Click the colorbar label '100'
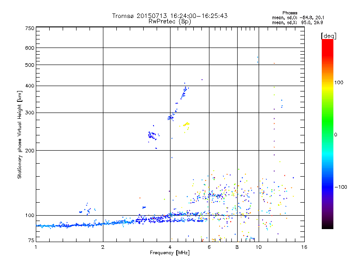This screenshot has width=358, height=269. coord(339,82)
